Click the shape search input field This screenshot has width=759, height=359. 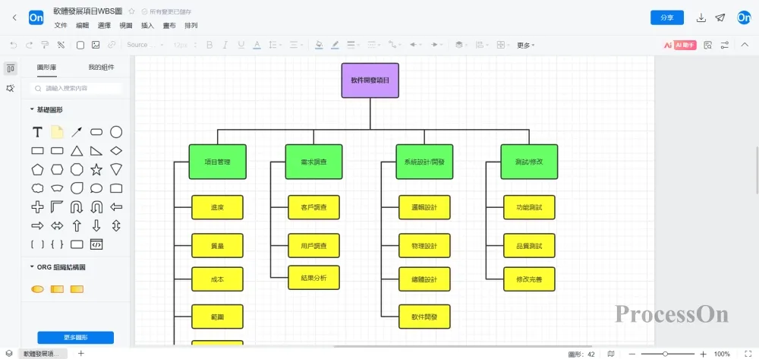pyautogui.click(x=80, y=89)
